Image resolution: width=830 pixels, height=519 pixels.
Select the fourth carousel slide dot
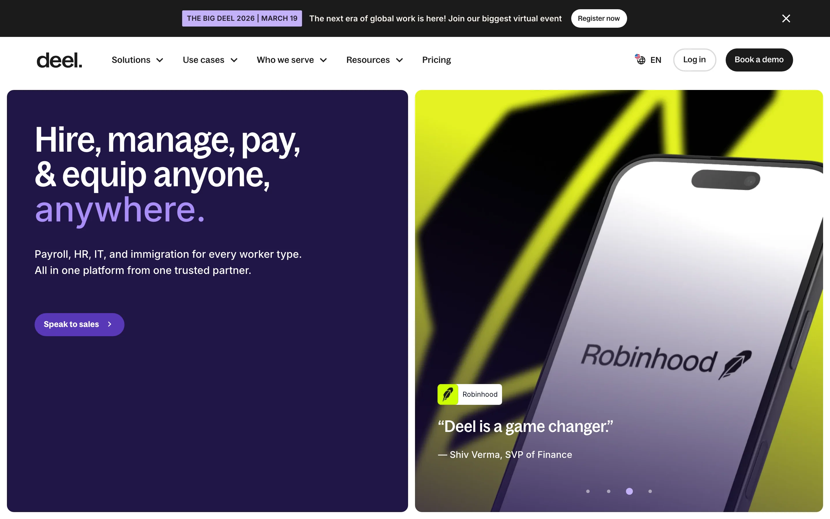tap(650, 491)
